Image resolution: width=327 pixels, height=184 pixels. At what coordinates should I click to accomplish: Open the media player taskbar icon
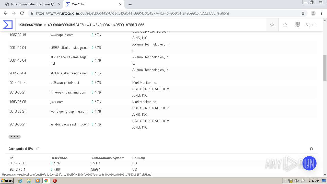coord(38,181)
